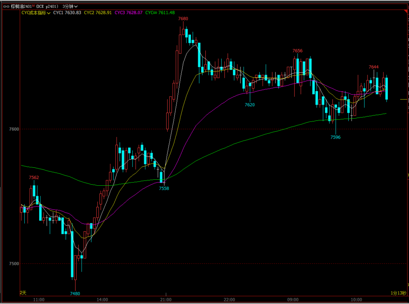
Task: Click the 7680 high price marker
Action: [183, 19]
